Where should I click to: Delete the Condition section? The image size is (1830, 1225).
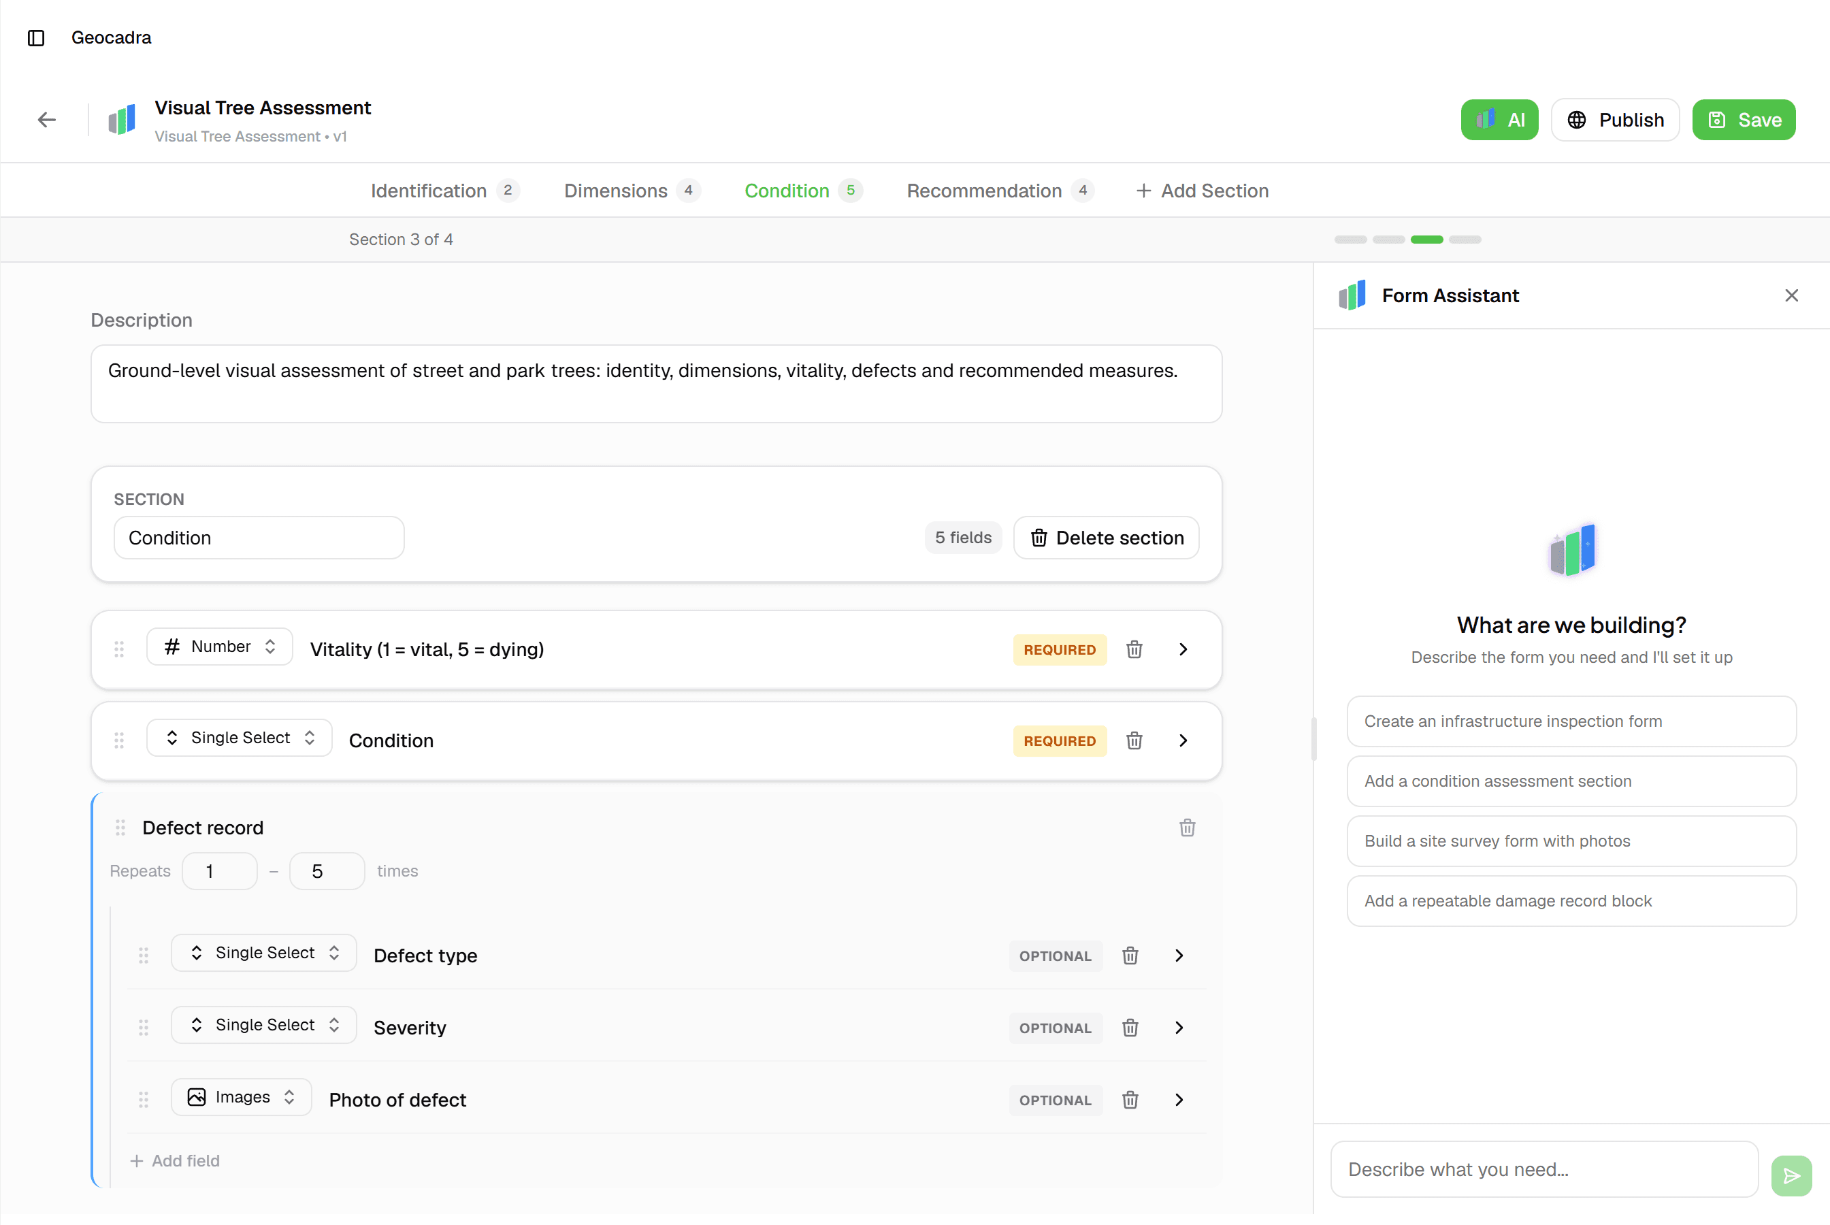click(1105, 538)
